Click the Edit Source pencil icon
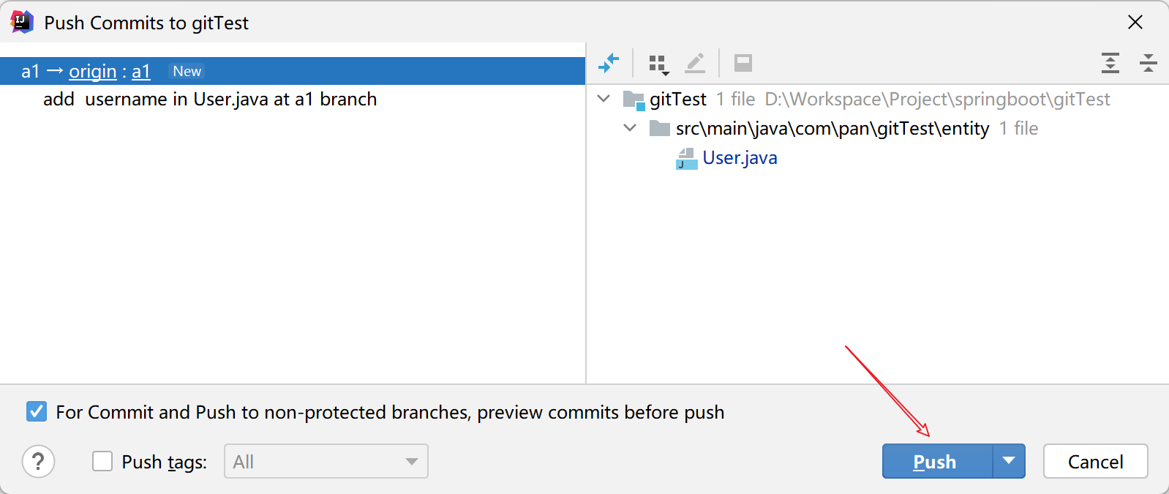Image resolution: width=1169 pixels, height=494 pixels. (695, 64)
